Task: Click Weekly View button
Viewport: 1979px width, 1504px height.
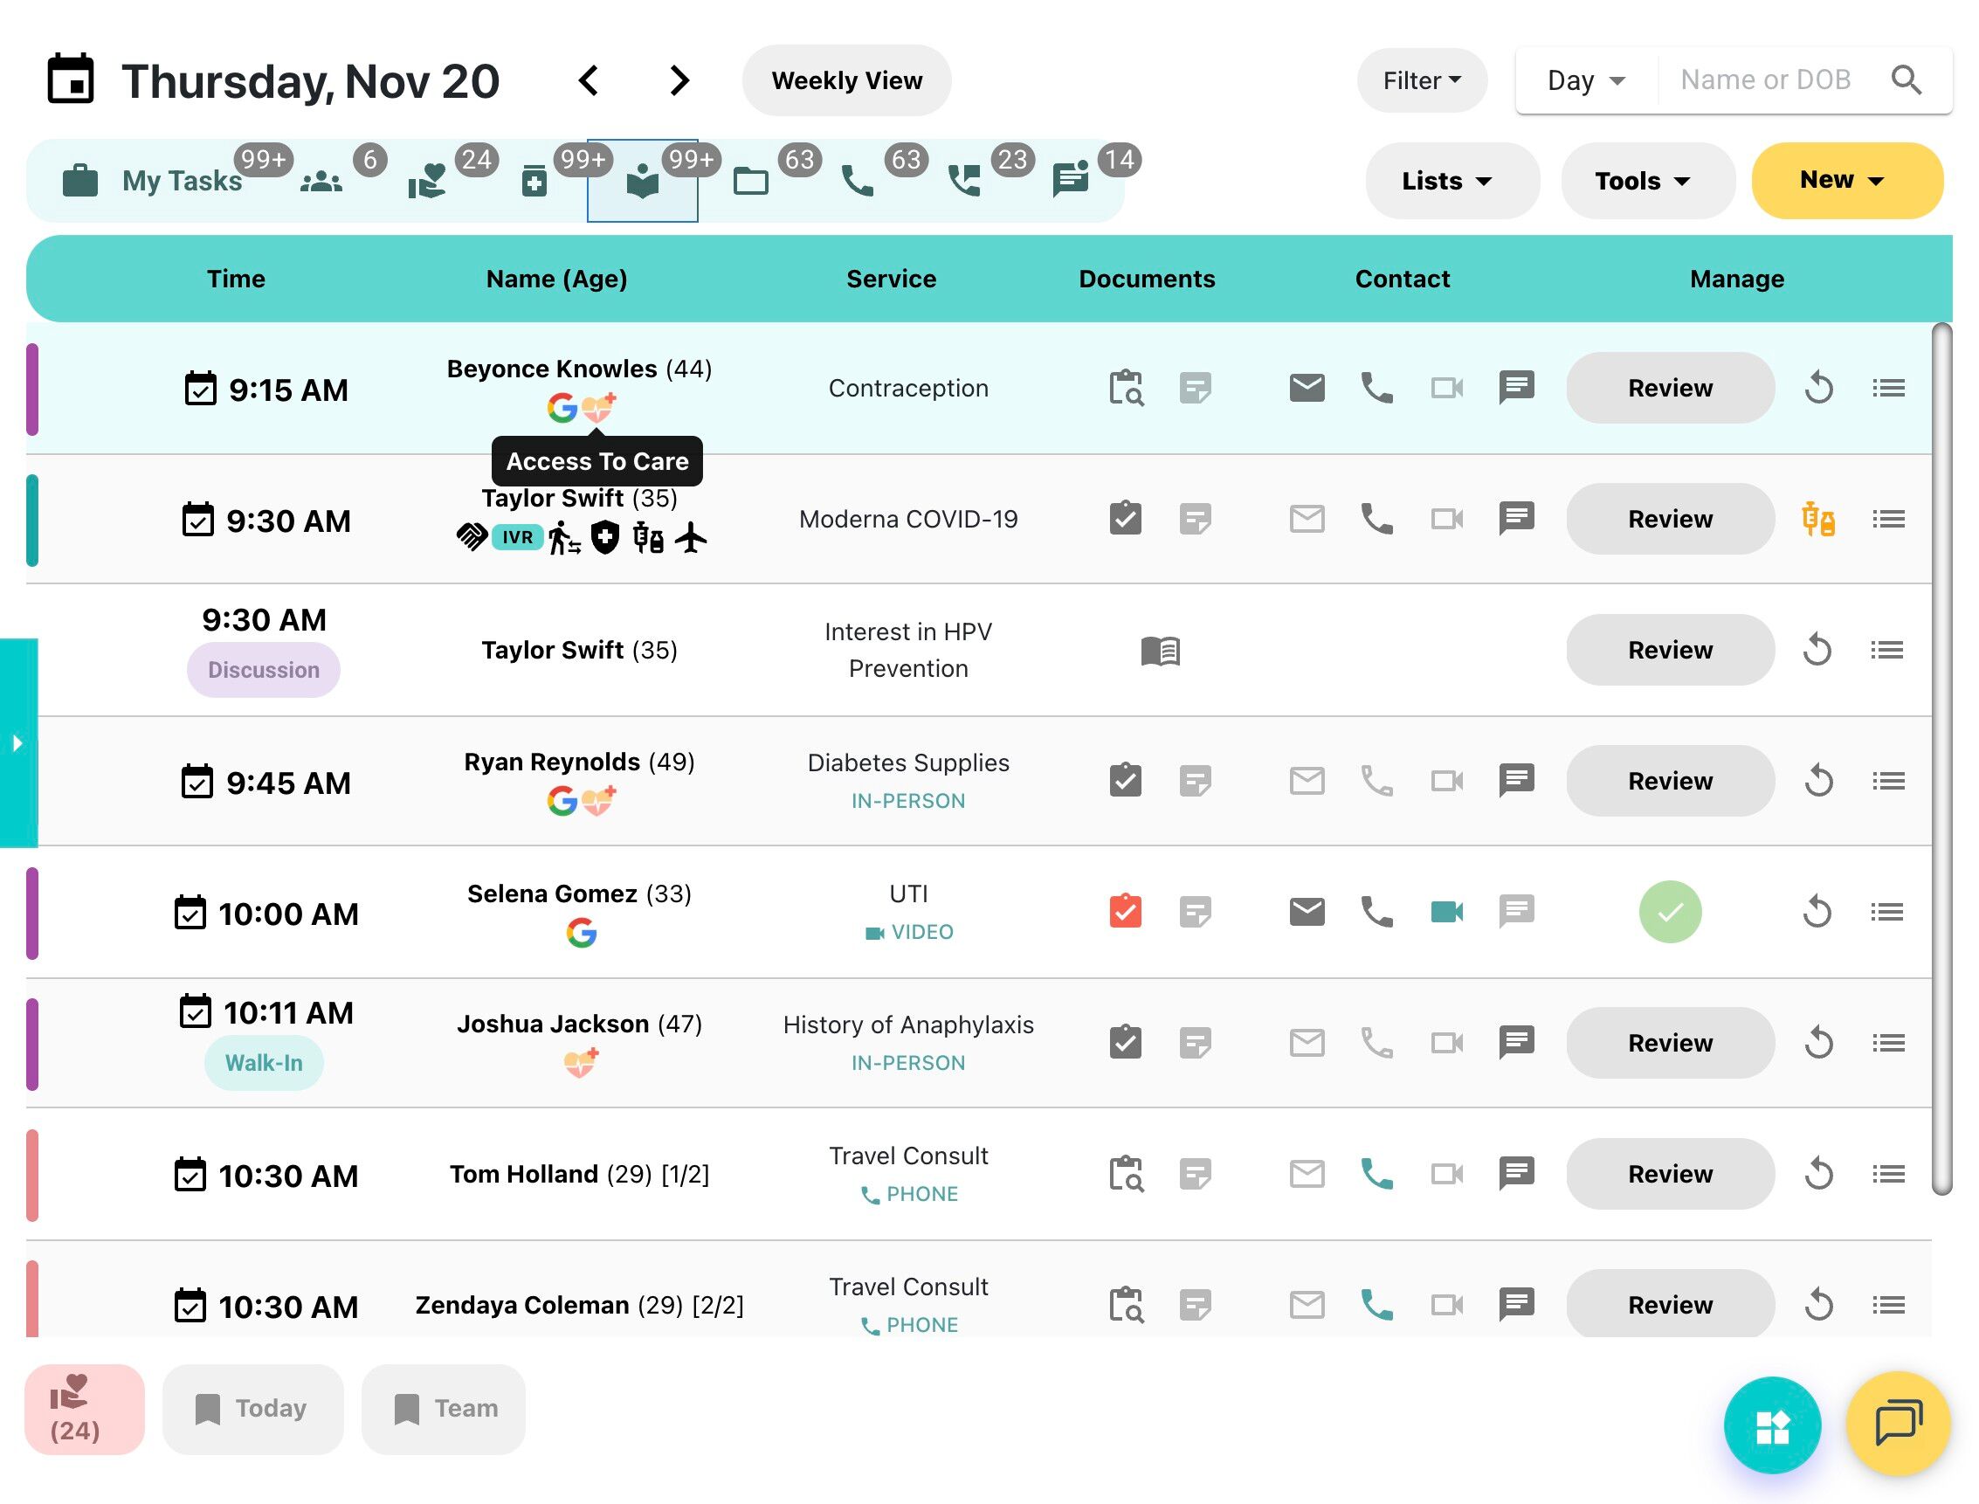Action: click(x=846, y=80)
